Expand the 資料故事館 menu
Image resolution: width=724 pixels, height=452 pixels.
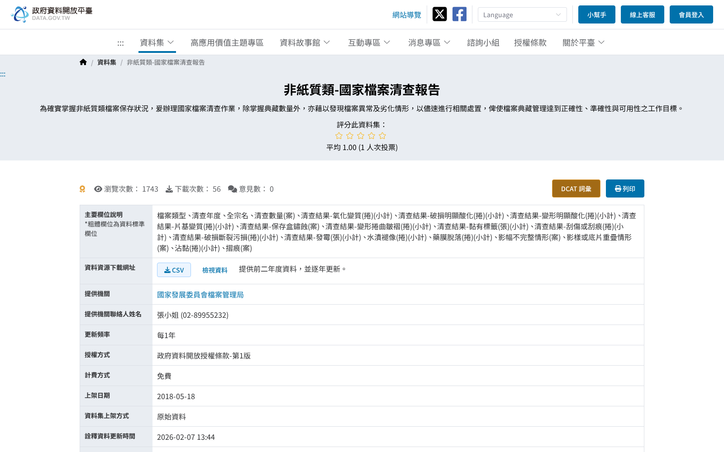305,42
